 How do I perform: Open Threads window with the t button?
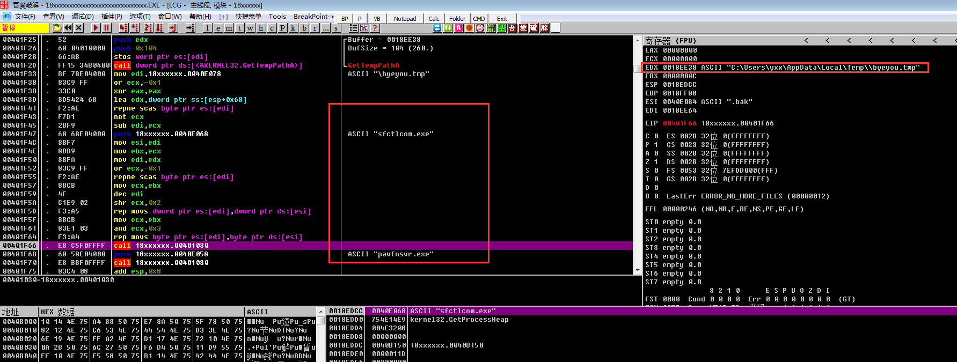(x=240, y=28)
